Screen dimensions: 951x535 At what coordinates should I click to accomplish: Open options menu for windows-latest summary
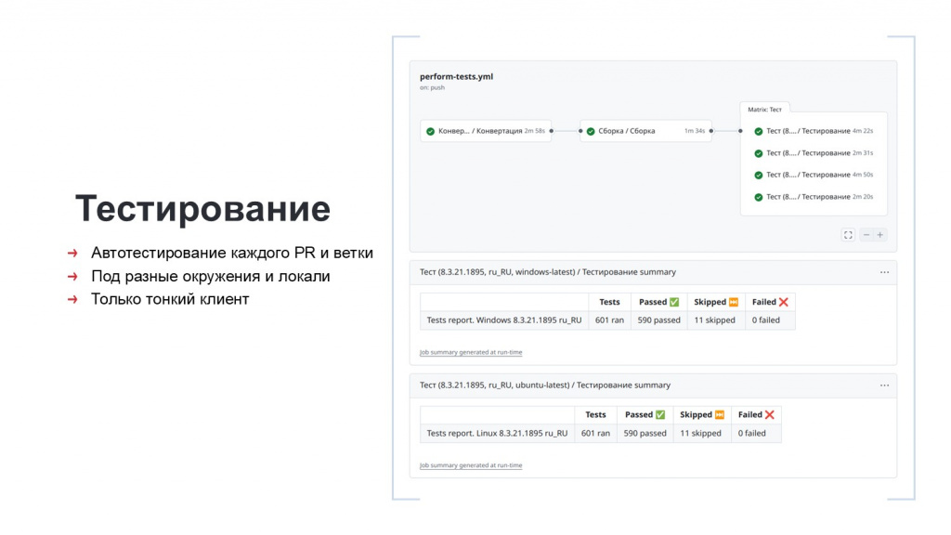click(884, 272)
